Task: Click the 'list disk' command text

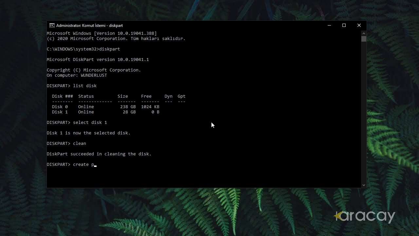Action: pyautogui.click(x=85, y=86)
